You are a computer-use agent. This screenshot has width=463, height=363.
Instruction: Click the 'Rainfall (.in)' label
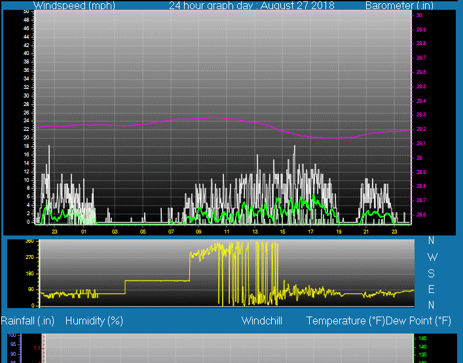28,321
